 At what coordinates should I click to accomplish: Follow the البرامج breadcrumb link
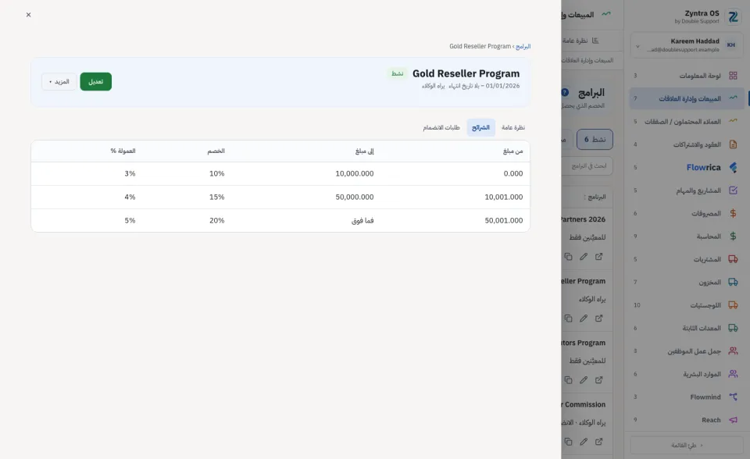(x=523, y=46)
